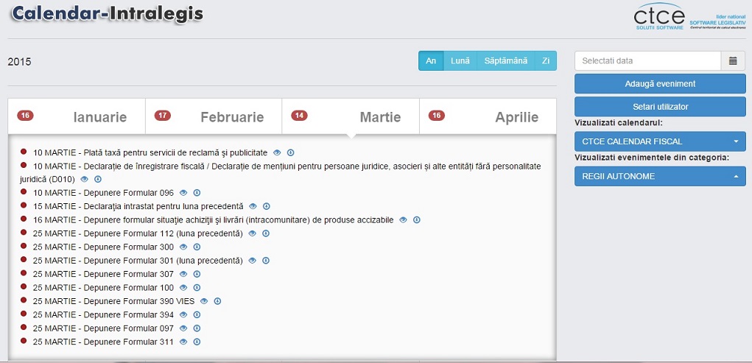Click download icon for Depunere Formular 311
The image size is (752, 363).
pyautogui.click(x=197, y=342)
